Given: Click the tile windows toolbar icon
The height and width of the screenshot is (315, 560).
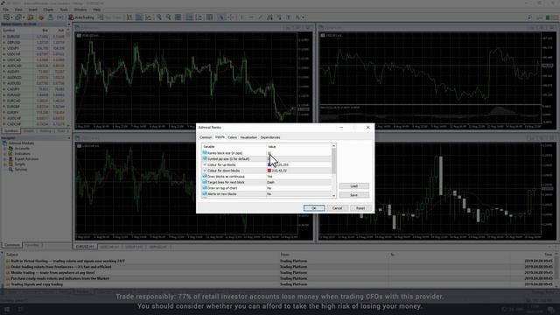Looking at the screenshot, I should coord(178,17).
